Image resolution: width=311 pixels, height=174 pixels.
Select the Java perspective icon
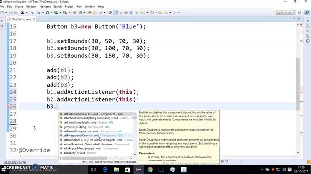tap(307, 13)
